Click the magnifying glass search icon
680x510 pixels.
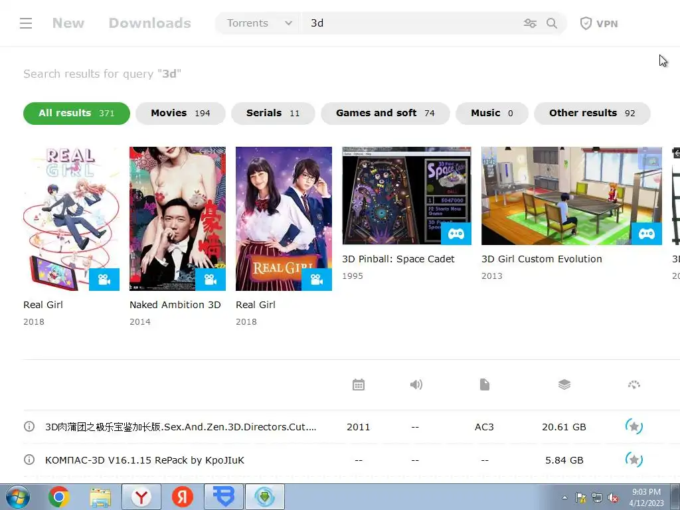[552, 23]
